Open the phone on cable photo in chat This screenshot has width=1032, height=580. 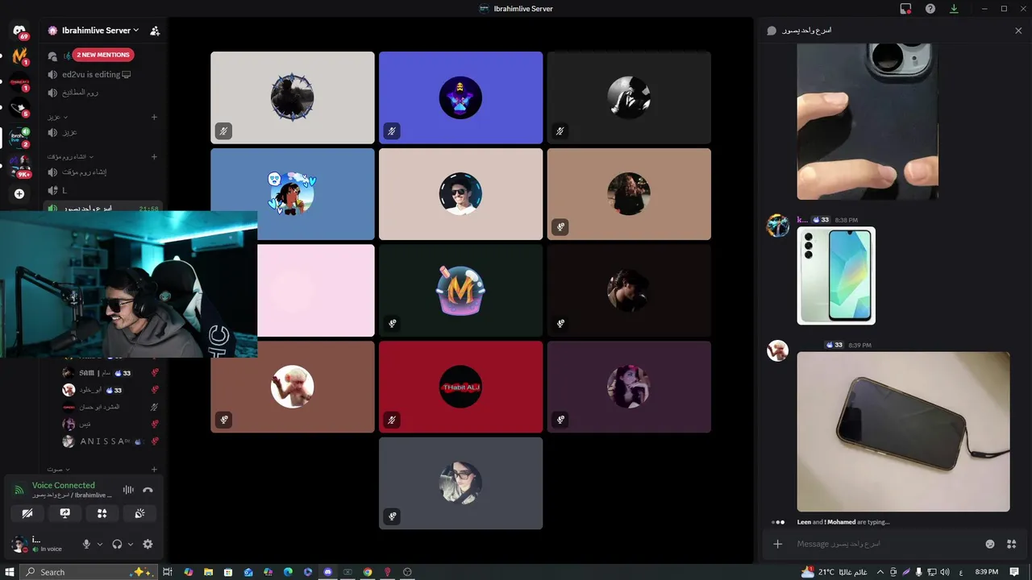tap(903, 431)
